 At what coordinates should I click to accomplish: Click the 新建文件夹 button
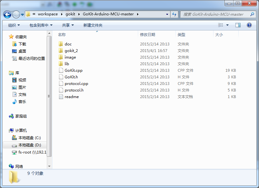93,25
